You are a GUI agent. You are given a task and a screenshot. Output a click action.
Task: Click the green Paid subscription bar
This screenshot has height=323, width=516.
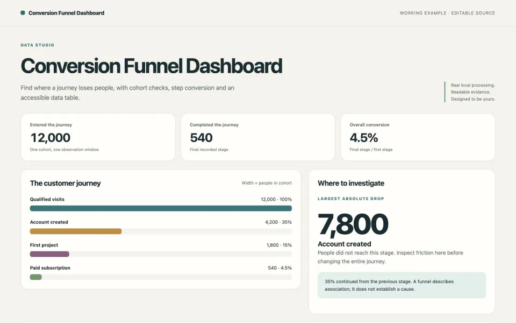point(36,277)
